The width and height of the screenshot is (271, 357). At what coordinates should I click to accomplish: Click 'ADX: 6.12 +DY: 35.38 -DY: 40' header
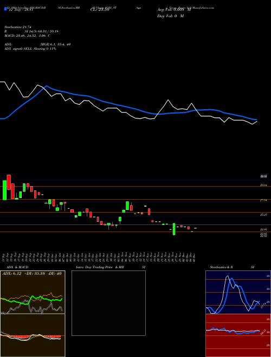[x=32, y=274]
